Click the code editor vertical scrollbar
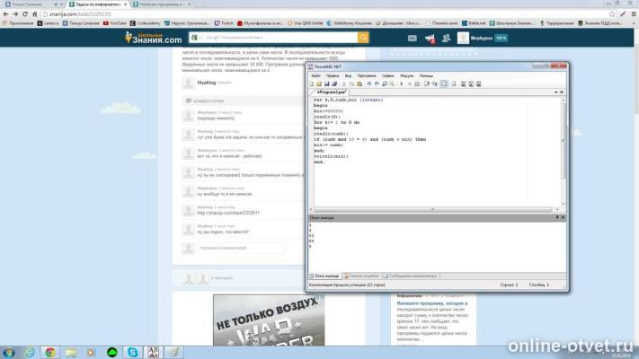Viewport: 639px width, 359px height. coord(564,152)
